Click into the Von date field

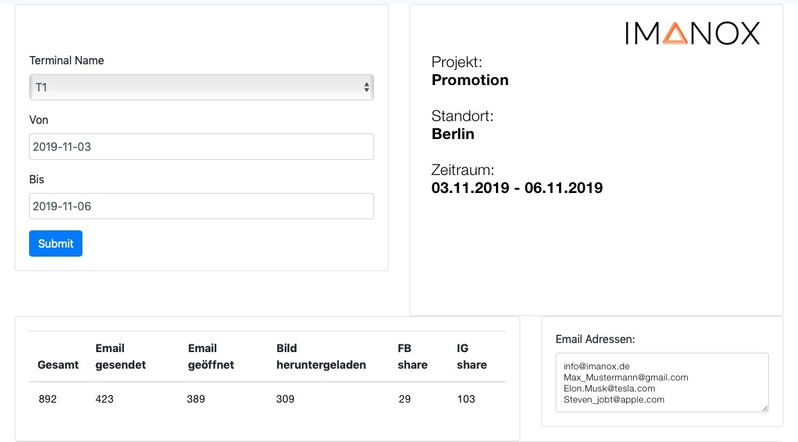tap(201, 147)
